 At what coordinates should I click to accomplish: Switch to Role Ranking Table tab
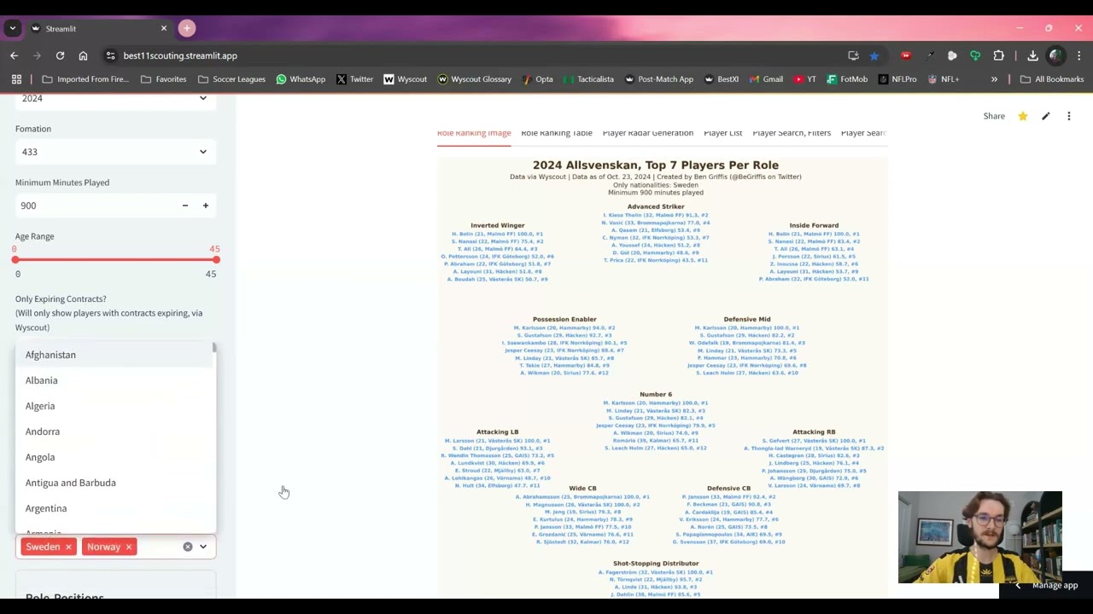coord(557,133)
